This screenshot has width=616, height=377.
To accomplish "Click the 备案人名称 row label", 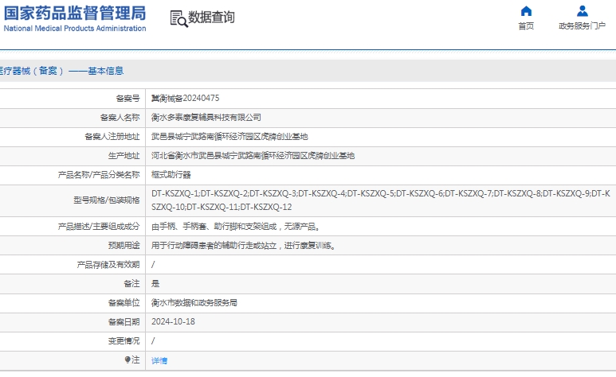I will tap(120, 117).
